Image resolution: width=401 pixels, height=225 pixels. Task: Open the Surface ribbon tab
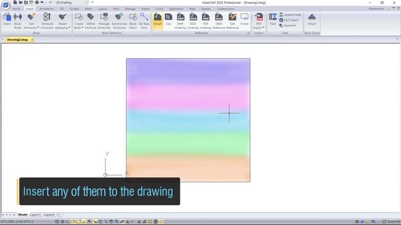(74, 9)
